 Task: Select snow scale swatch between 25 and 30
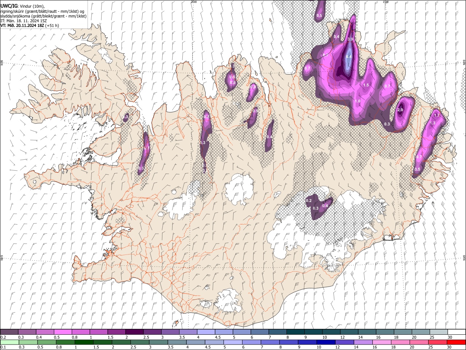[x=438, y=332]
